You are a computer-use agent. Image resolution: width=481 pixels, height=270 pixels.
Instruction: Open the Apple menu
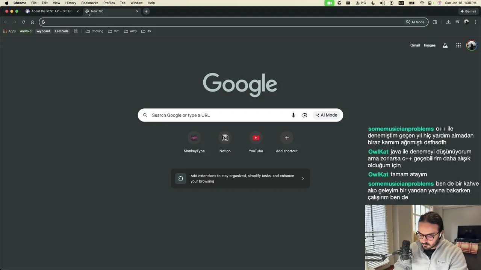coord(6,3)
